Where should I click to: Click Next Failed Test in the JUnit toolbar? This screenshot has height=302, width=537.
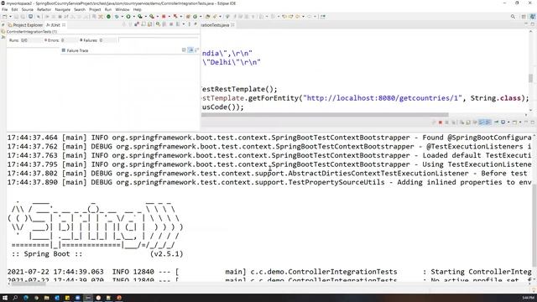pos(123,24)
